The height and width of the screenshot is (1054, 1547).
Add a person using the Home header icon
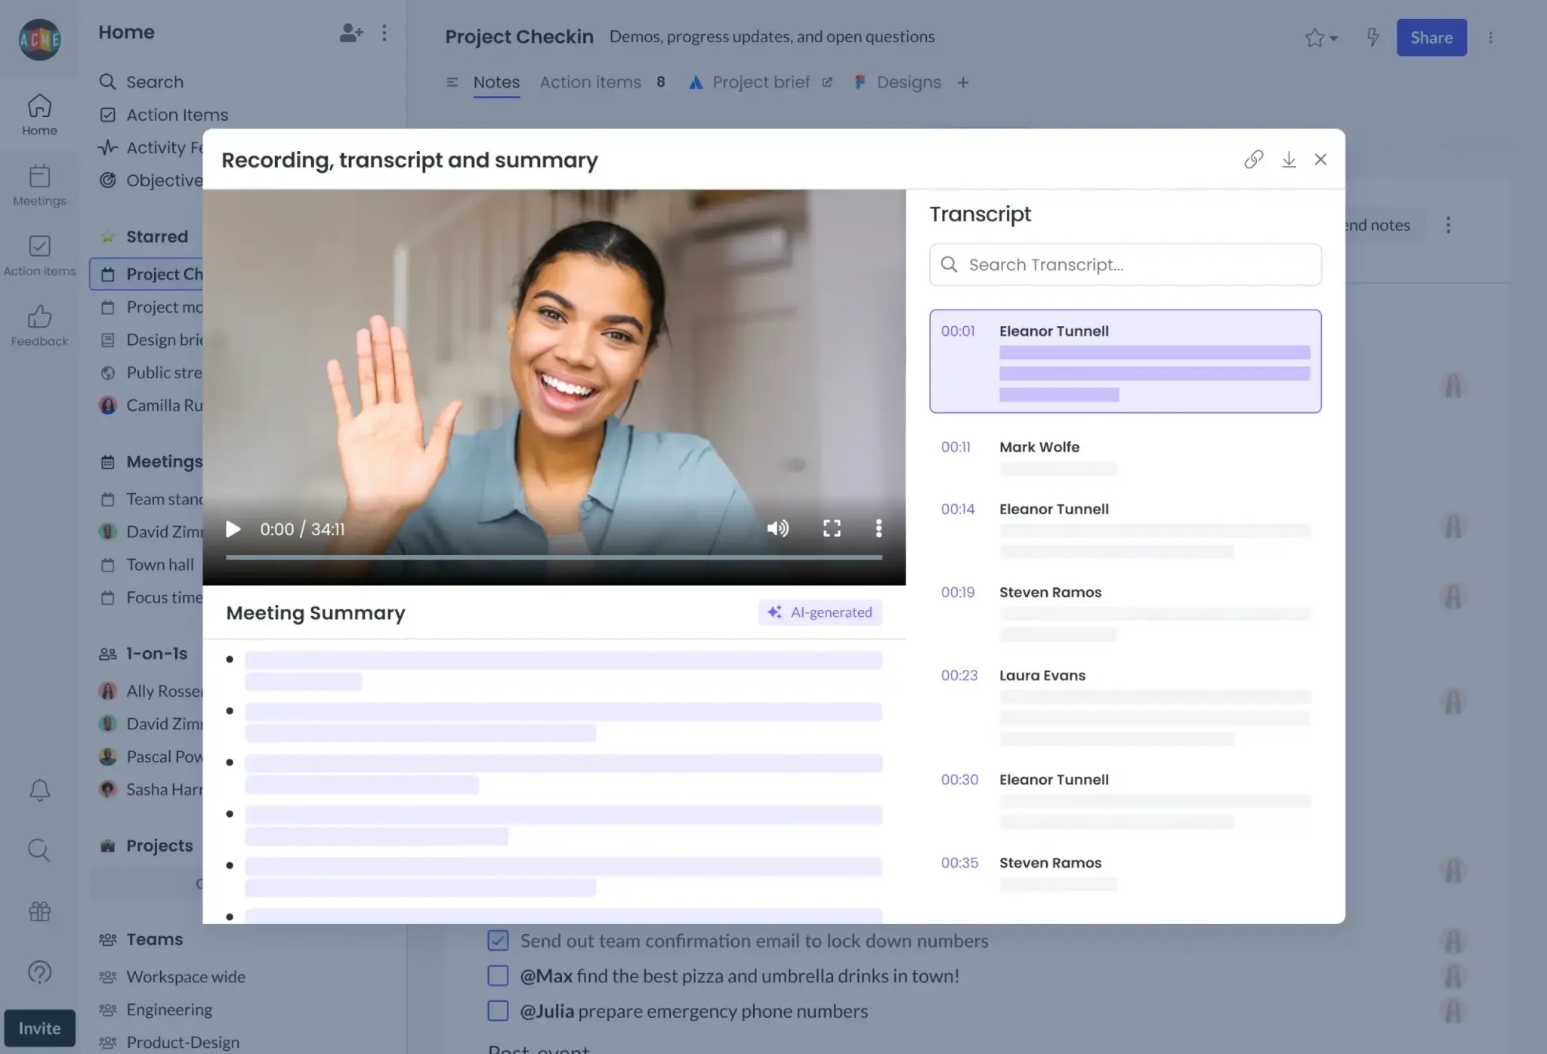coord(351,32)
